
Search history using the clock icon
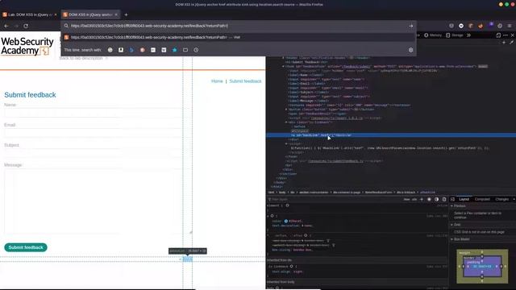(x=196, y=50)
